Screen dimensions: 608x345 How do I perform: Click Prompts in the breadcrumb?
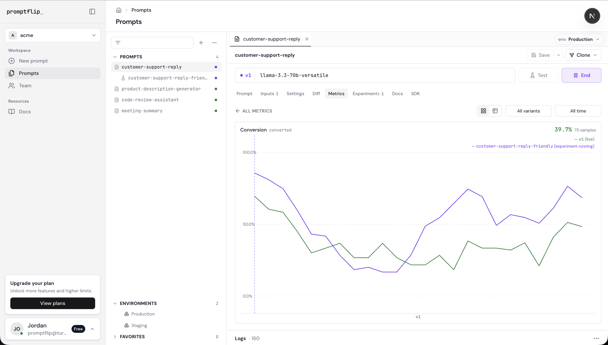coord(141,10)
